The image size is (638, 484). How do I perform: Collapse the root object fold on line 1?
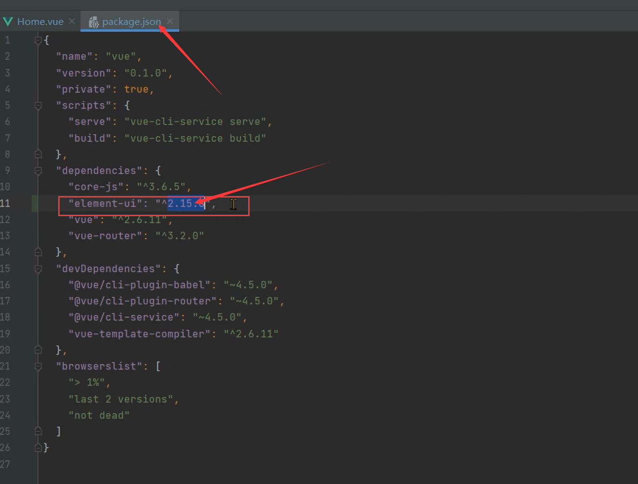point(38,41)
